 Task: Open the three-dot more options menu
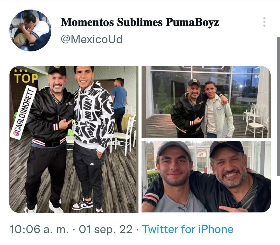264,22
